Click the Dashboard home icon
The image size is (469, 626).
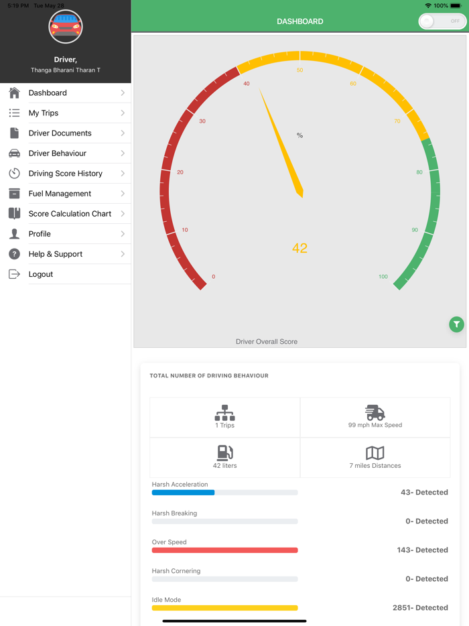coord(14,92)
